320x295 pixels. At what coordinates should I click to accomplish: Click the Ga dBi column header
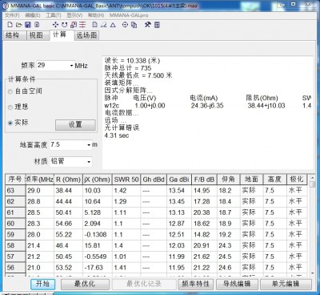point(179,180)
